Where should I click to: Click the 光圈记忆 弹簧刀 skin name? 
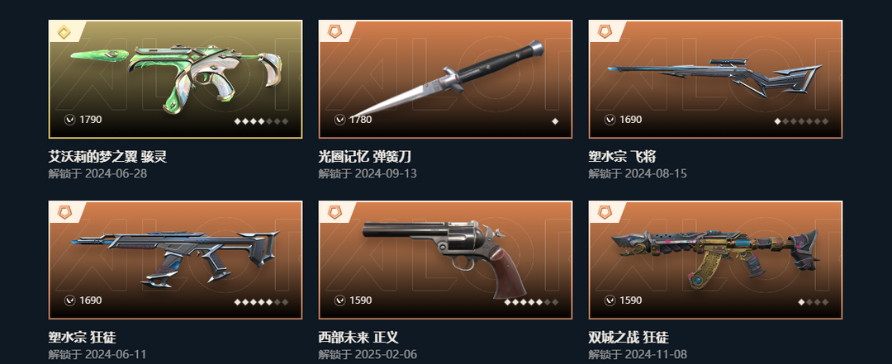[x=365, y=156]
